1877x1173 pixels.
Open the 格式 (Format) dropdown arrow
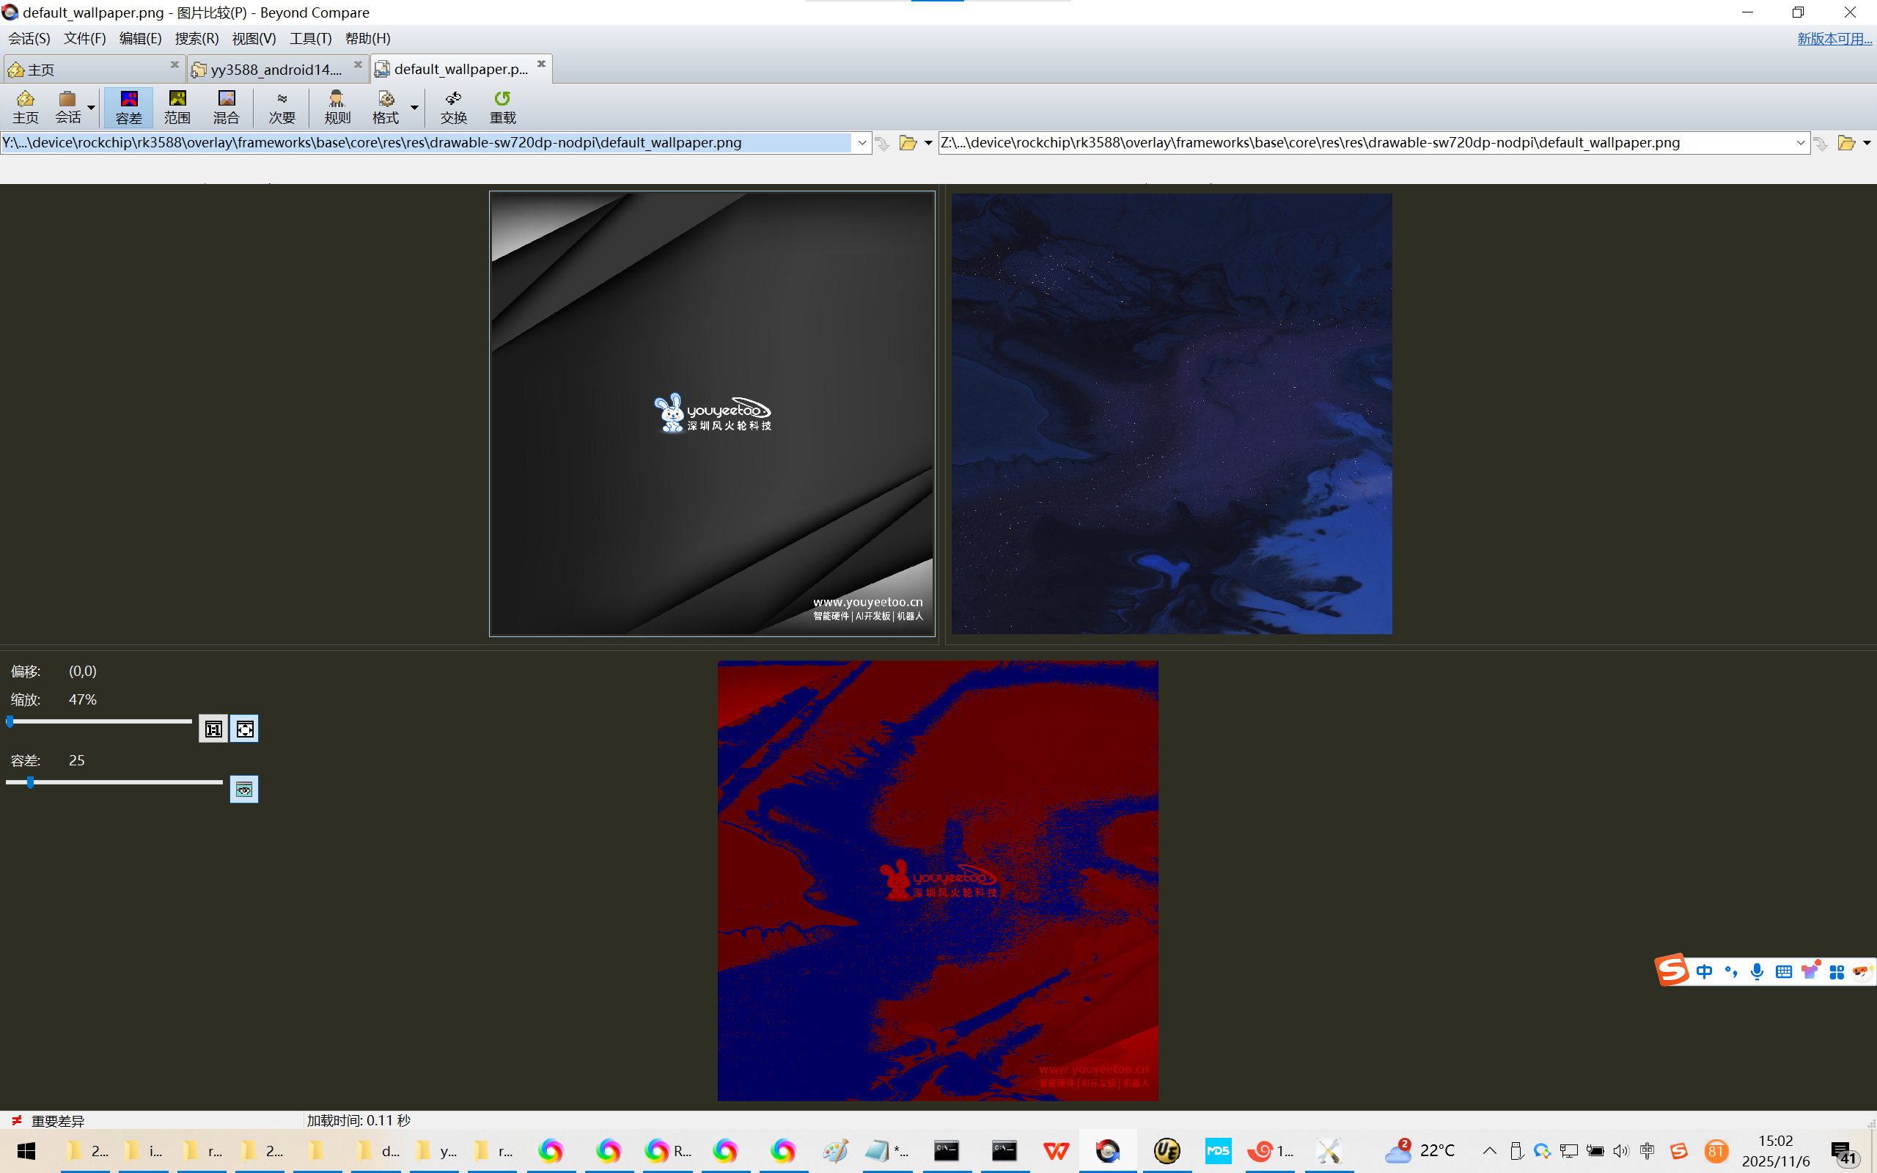414,107
